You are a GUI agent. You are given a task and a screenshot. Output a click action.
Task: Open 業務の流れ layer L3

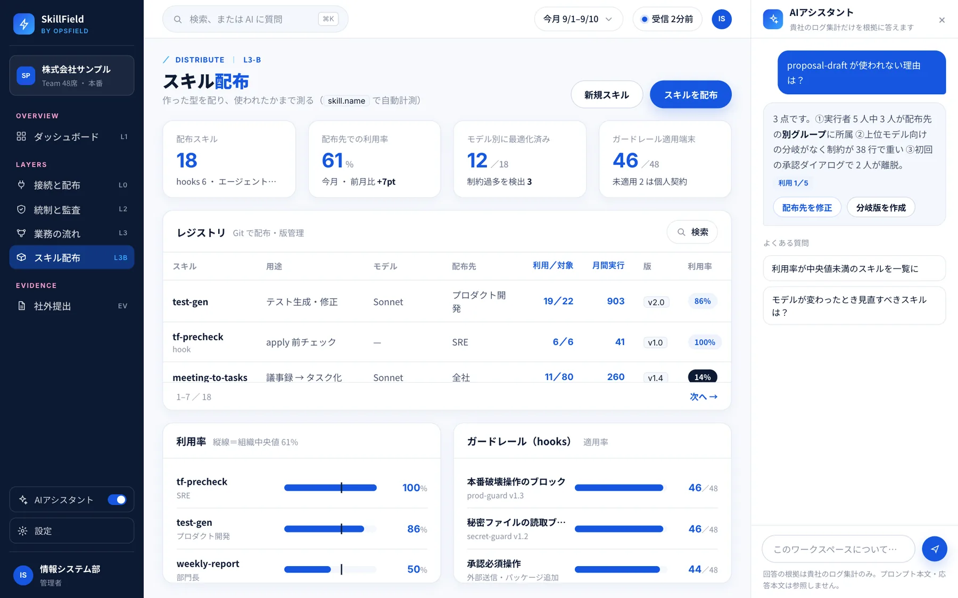point(72,233)
